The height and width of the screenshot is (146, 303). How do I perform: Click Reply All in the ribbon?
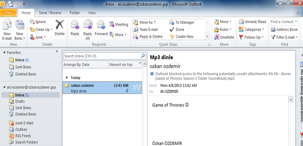(88, 30)
